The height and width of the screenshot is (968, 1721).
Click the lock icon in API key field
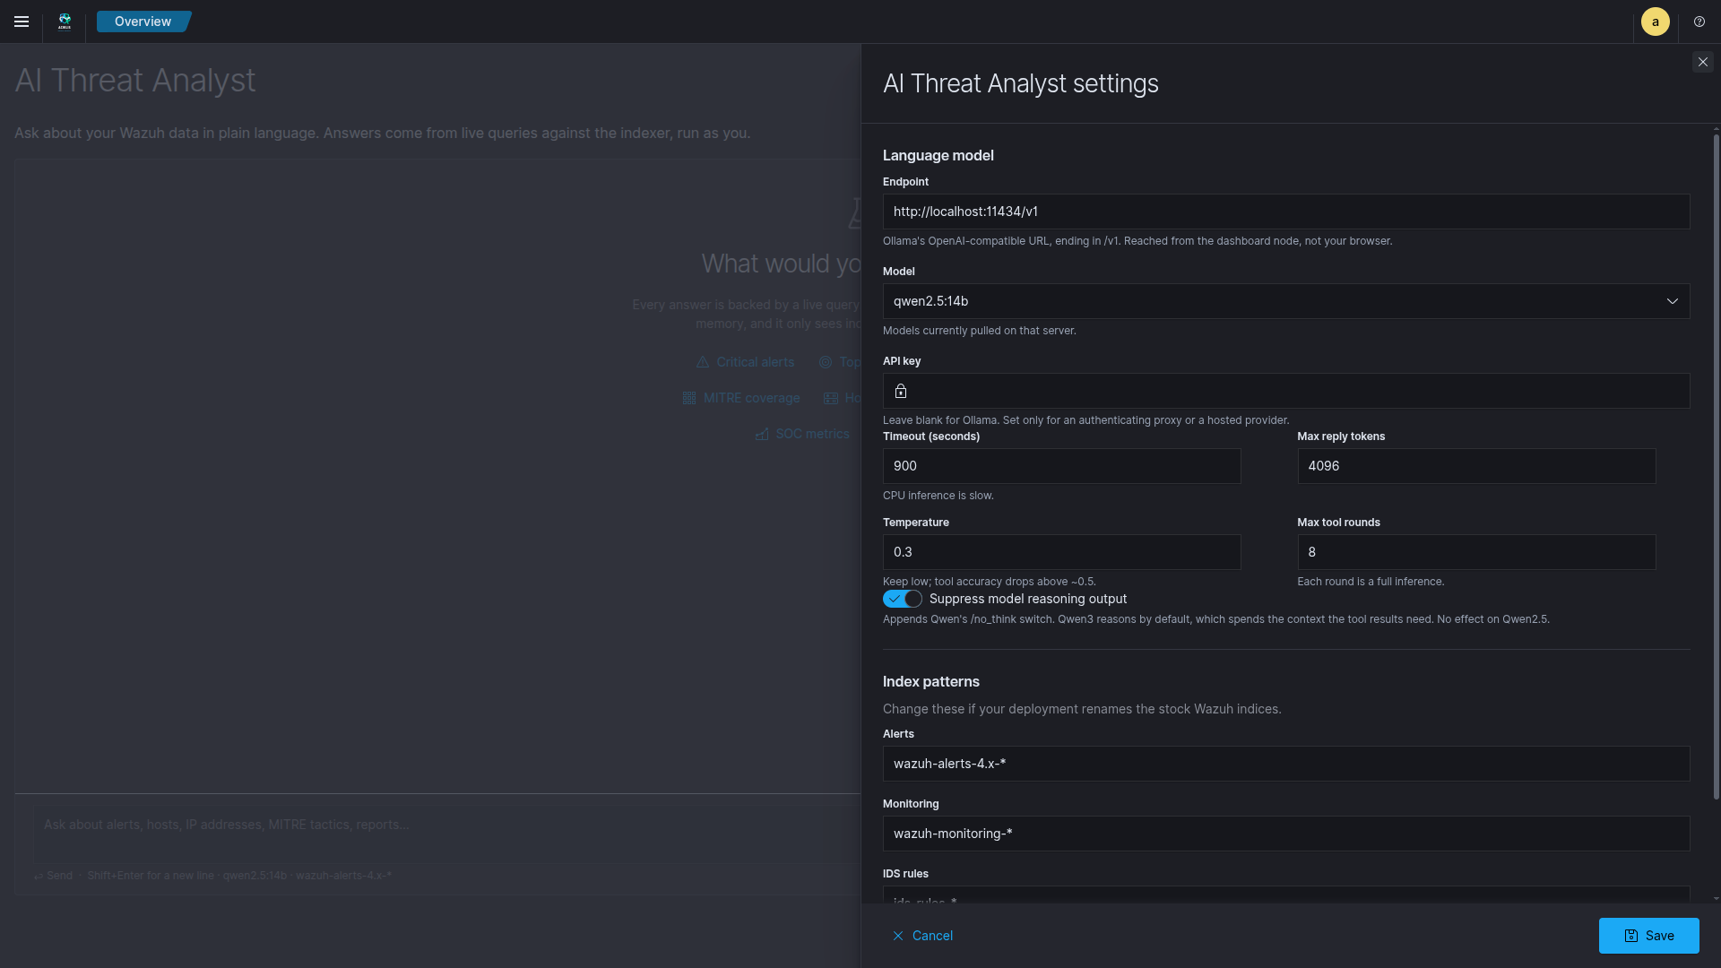click(901, 391)
